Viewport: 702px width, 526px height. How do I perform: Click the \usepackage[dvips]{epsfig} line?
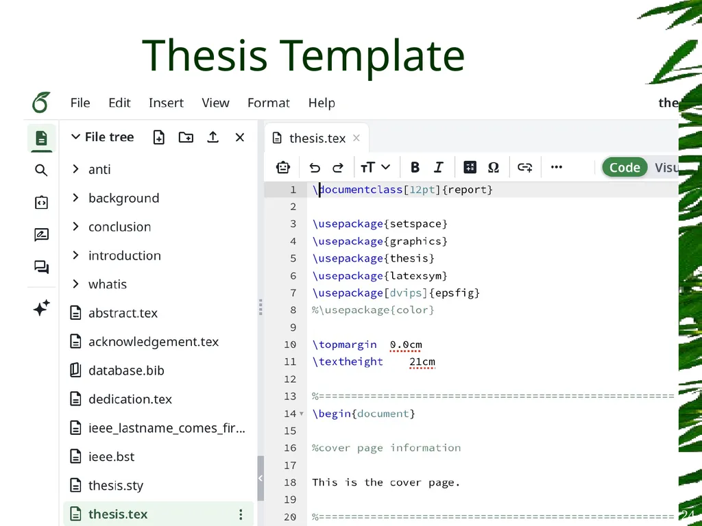tap(396, 292)
